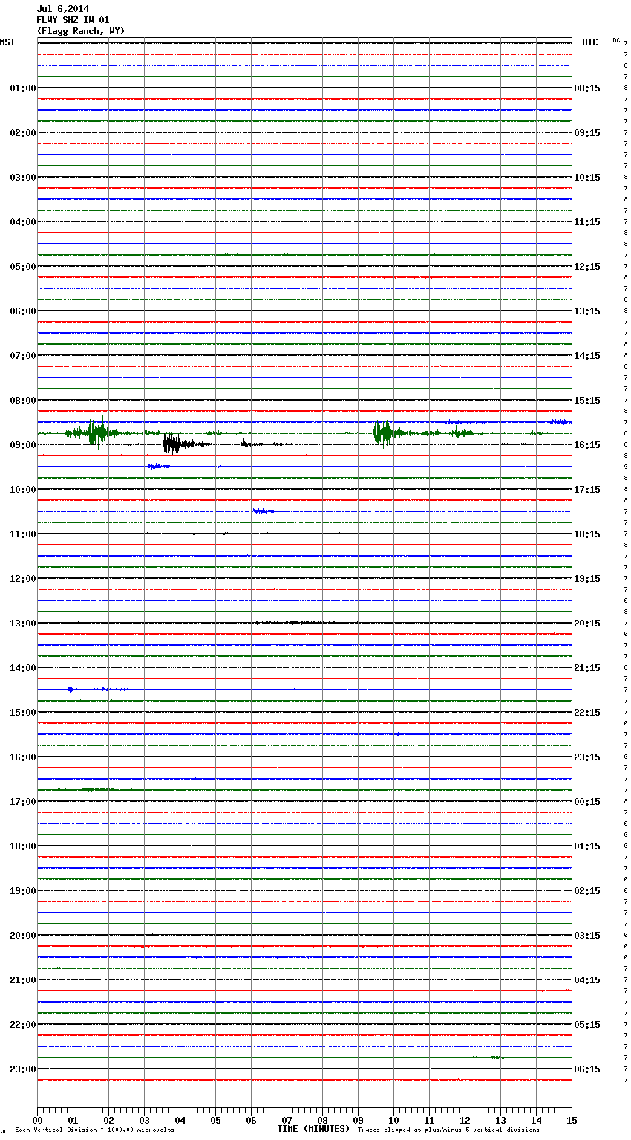Image resolution: width=631 pixels, height=1140 pixels.
Task: Select the 05:00 MST row label
Action: point(23,267)
